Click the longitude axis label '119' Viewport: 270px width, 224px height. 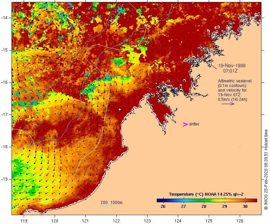(x=24, y=221)
